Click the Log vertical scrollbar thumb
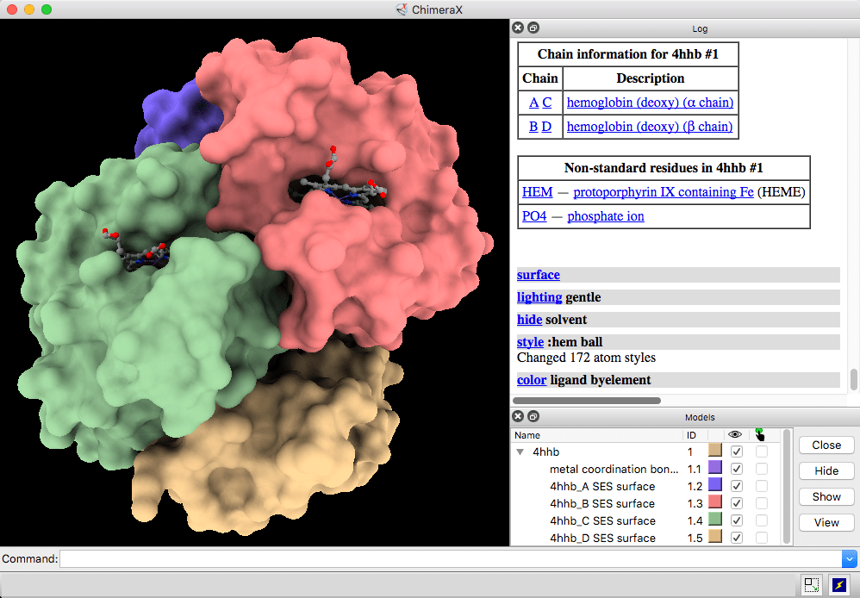Image resolution: width=860 pixels, height=598 pixels. click(x=853, y=380)
